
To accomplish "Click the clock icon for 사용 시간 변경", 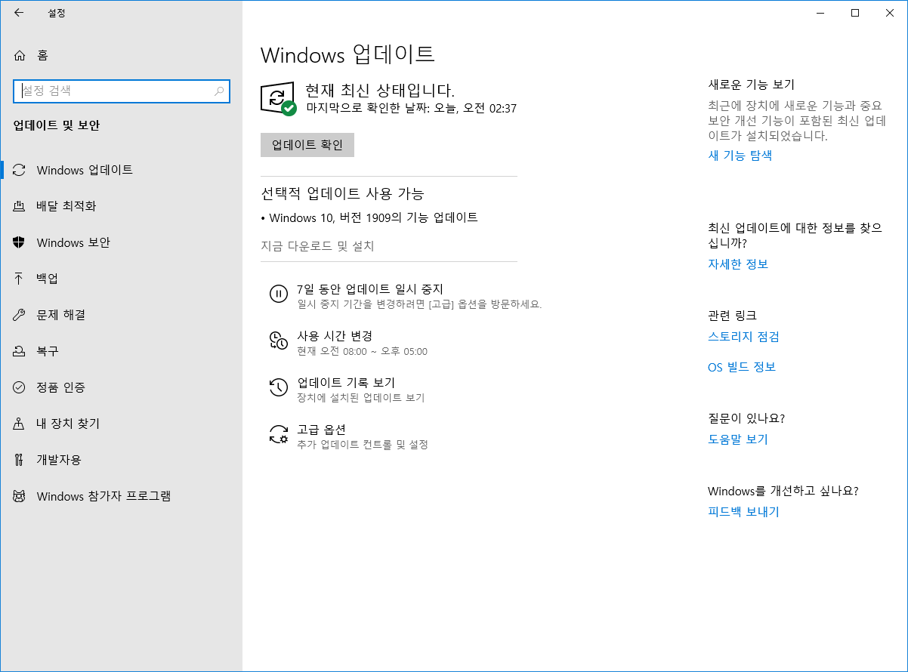I will (x=279, y=341).
